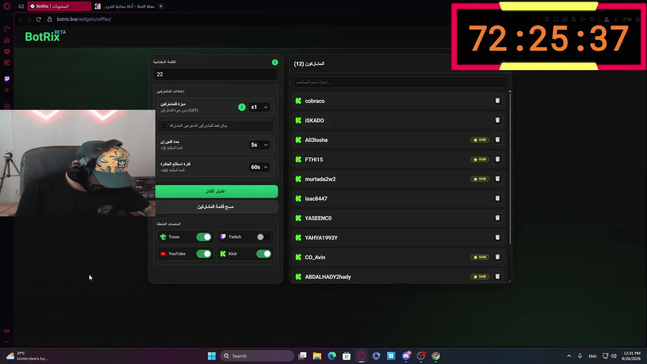Click the SUB badge next to ABDALHADY2hady

[x=479, y=277]
